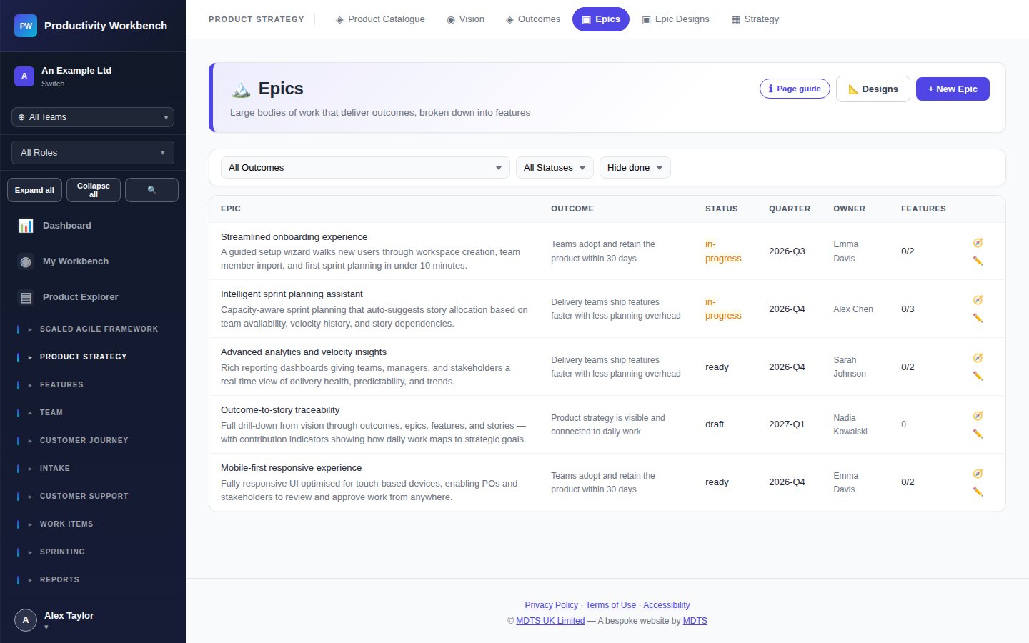Click Switch under An Example Ltd

[x=53, y=84]
